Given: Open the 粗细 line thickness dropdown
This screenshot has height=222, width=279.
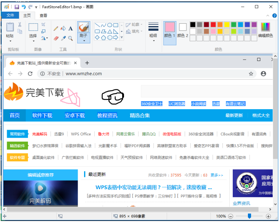Looking at the screenshot, I should tap(153, 32).
